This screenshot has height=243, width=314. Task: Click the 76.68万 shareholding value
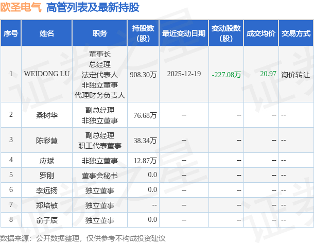(x=145, y=115)
